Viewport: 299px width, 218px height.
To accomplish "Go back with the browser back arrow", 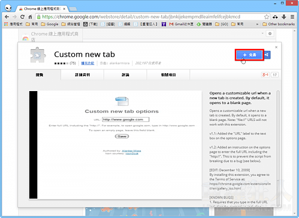I will 7,17.
